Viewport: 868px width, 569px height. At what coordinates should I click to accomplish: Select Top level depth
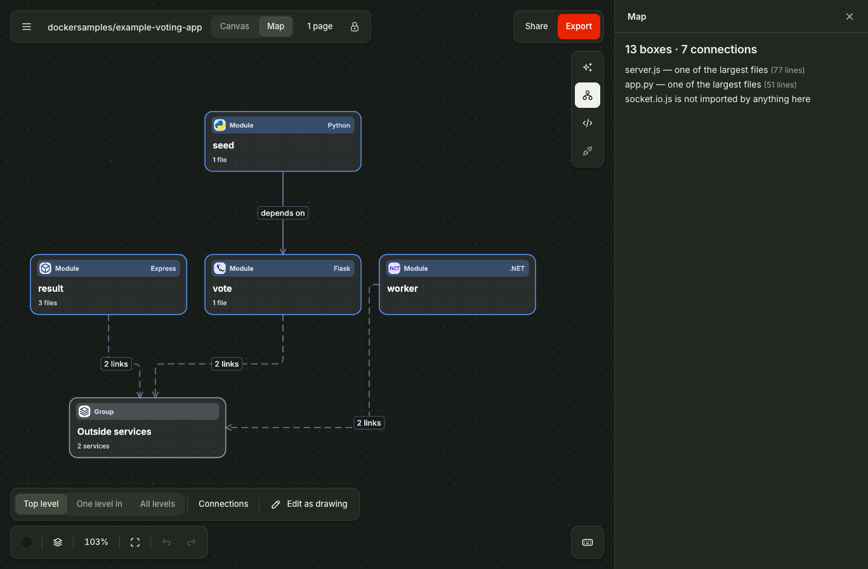41,504
